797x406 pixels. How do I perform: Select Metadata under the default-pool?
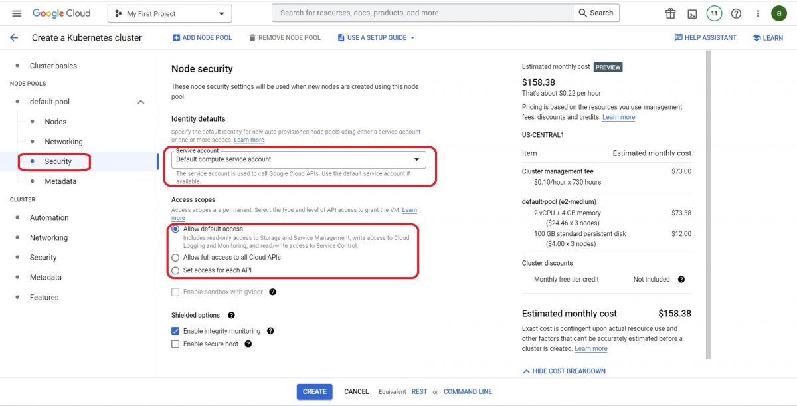[x=60, y=181]
